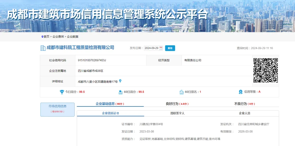Switch to the 不良行为 tab
The image size is (295, 146).
pos(244,104)
